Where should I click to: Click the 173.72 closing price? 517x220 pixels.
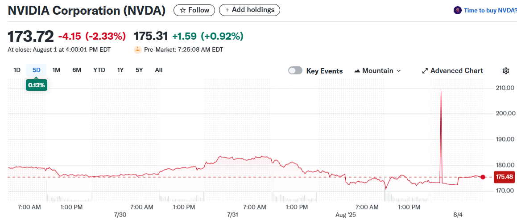point(31,36)
